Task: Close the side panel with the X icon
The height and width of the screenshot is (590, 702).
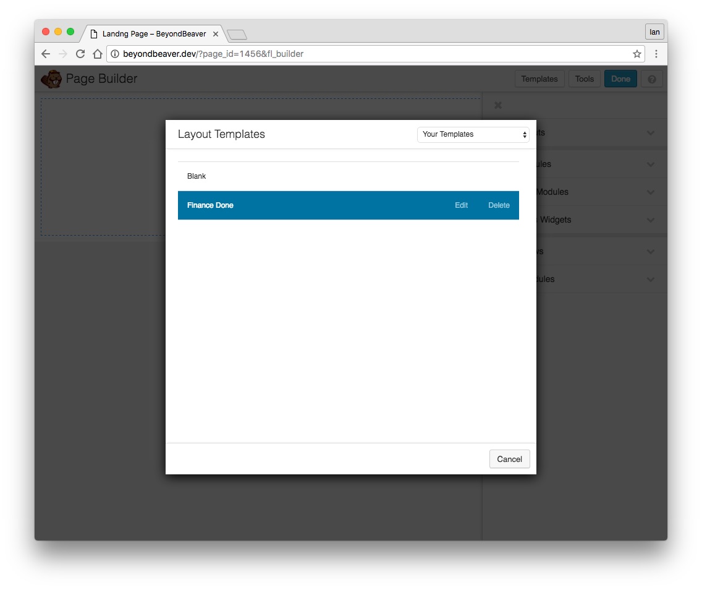Action: pyautogui.click(x=498, y=105)
